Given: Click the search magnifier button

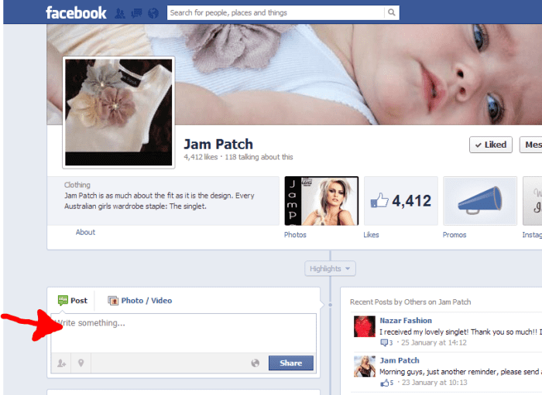Looking at the screenshot, I should point(391,13).
